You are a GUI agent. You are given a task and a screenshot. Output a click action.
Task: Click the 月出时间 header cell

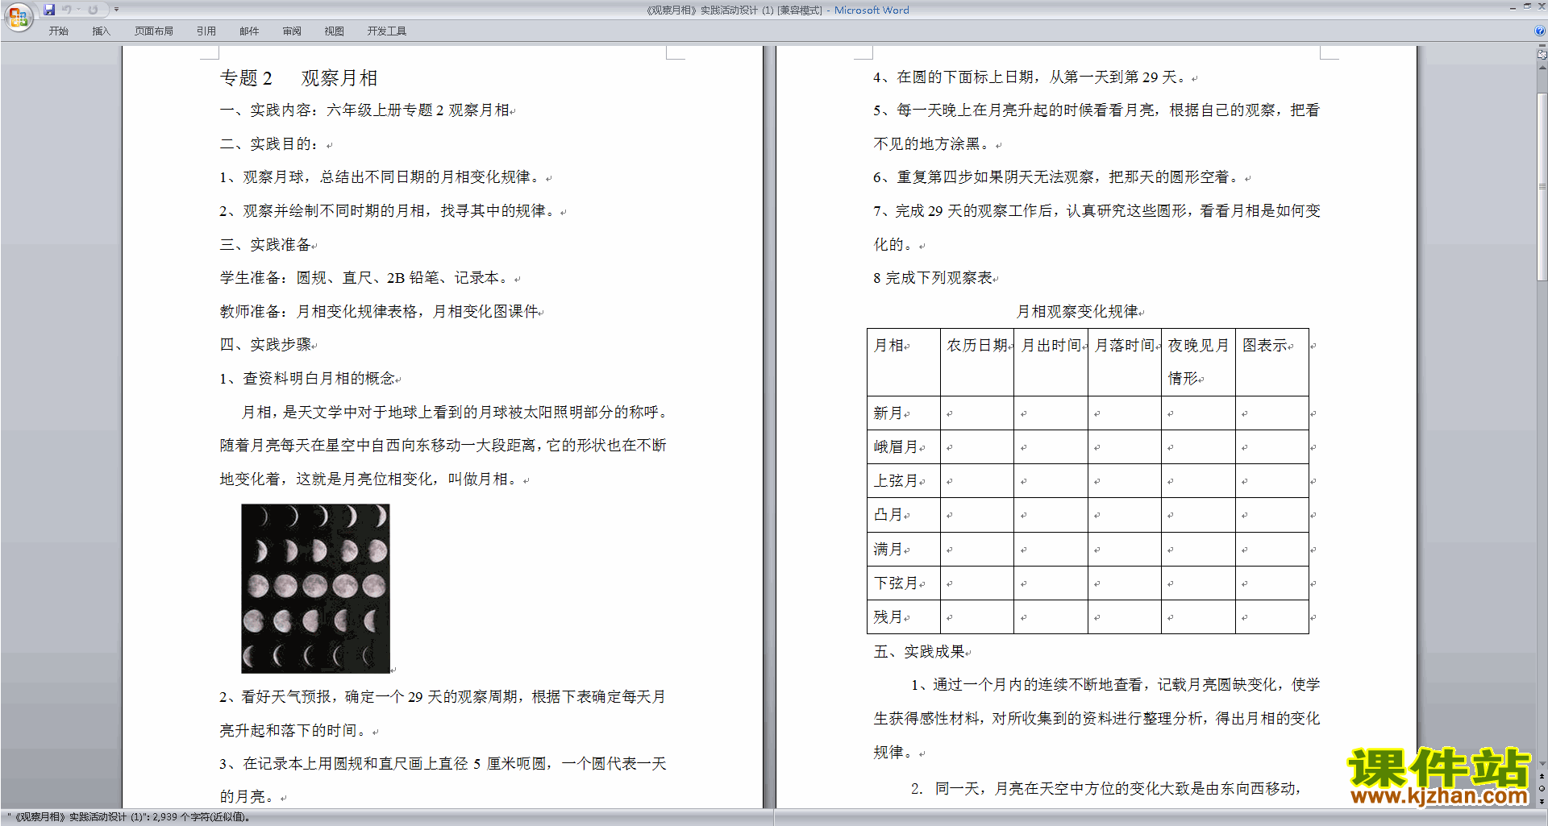click(1051, 362)
